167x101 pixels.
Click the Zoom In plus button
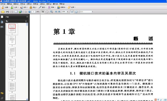point(59,12)
